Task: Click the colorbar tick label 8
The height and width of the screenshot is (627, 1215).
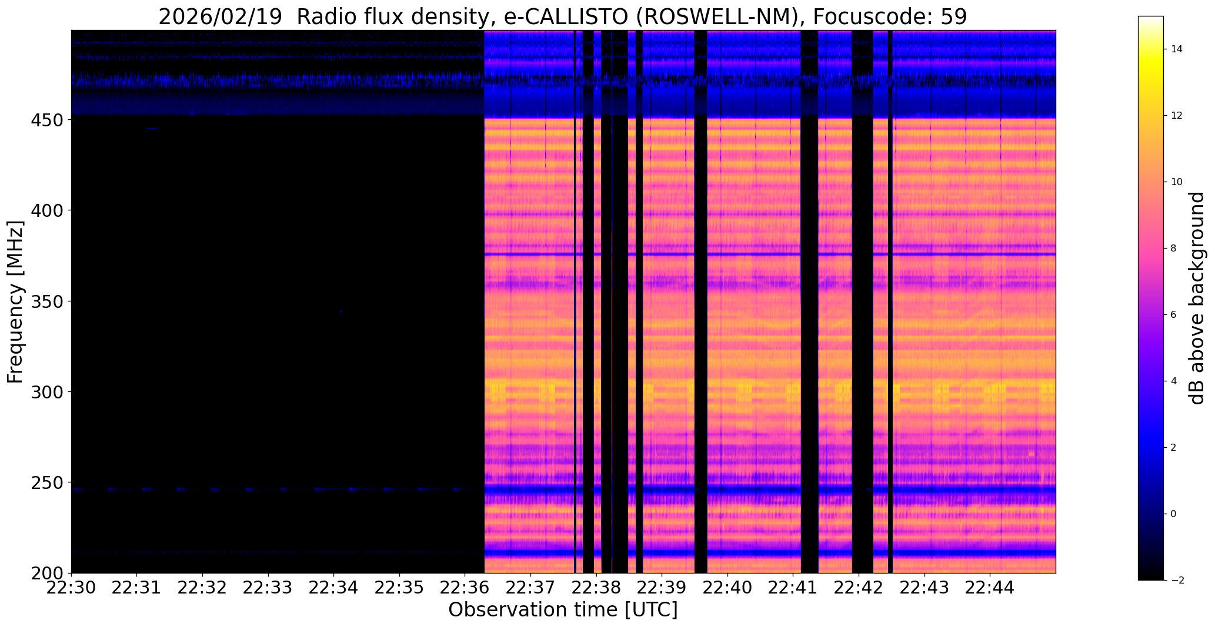Action: (1173, 249)
